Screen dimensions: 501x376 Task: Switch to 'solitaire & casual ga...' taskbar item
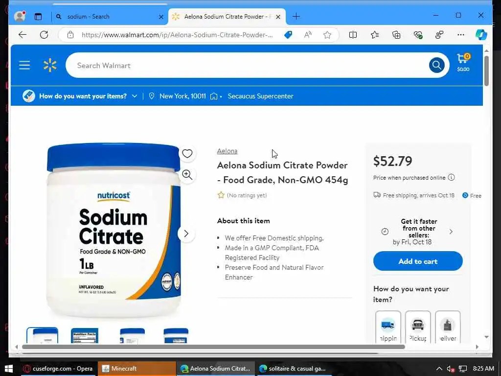click(294, 369)
